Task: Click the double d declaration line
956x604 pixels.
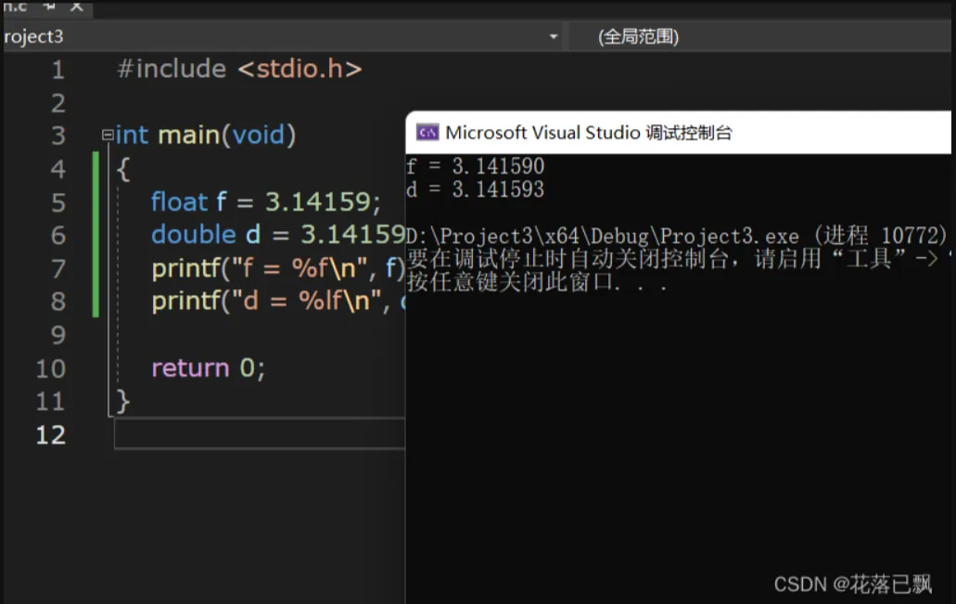Action: click(x=277, y=236)
